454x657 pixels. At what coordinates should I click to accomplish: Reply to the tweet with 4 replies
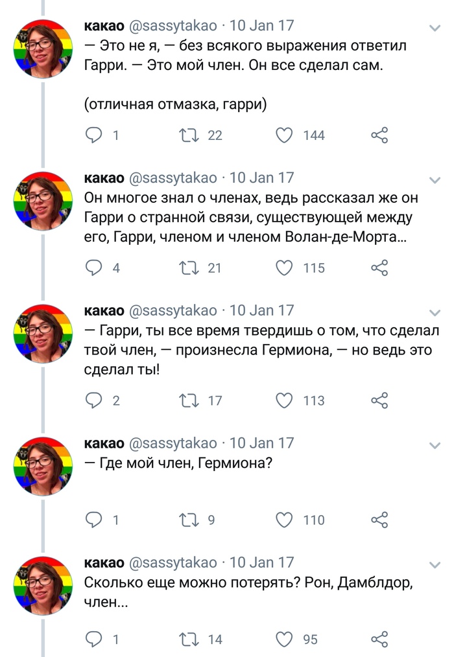(x=95, y=268)
